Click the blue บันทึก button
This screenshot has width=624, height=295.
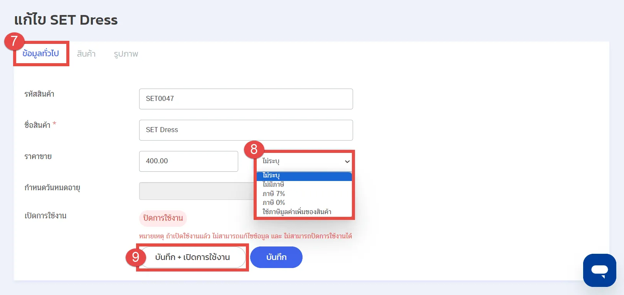276,257
